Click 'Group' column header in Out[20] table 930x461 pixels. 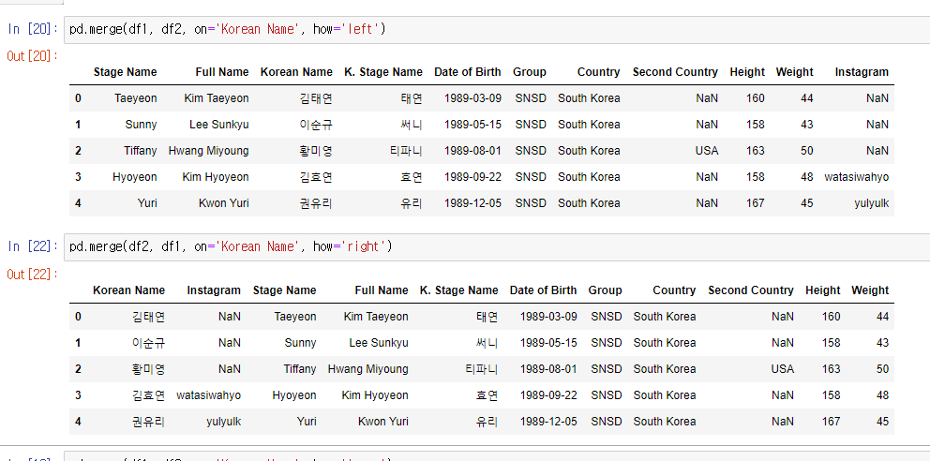pos(530,72)
